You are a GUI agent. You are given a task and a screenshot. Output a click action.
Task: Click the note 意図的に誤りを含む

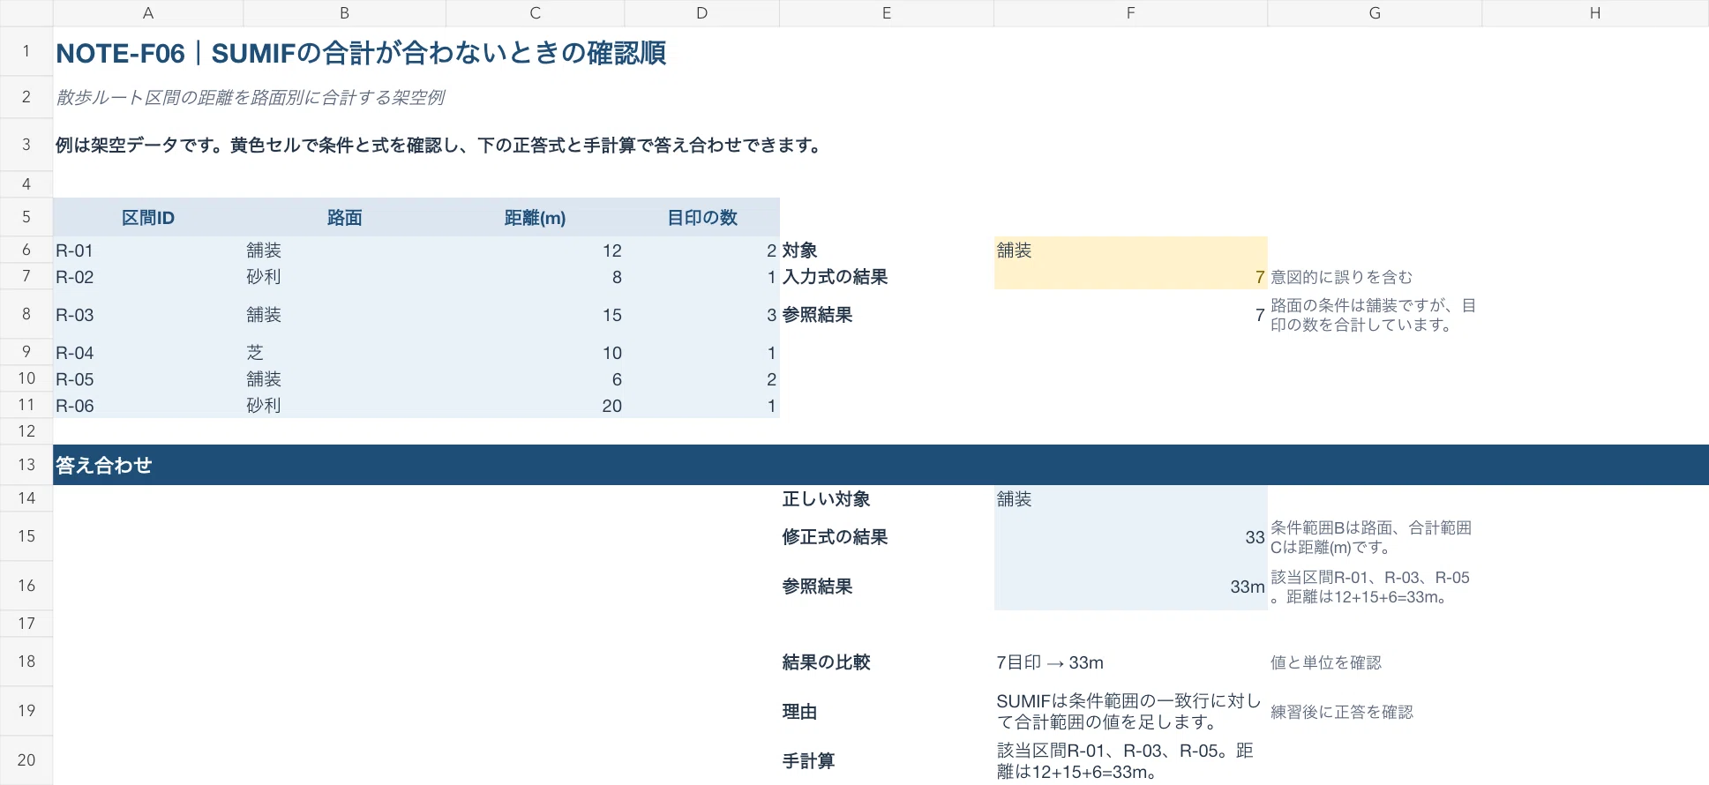(x=1341, y=277)
